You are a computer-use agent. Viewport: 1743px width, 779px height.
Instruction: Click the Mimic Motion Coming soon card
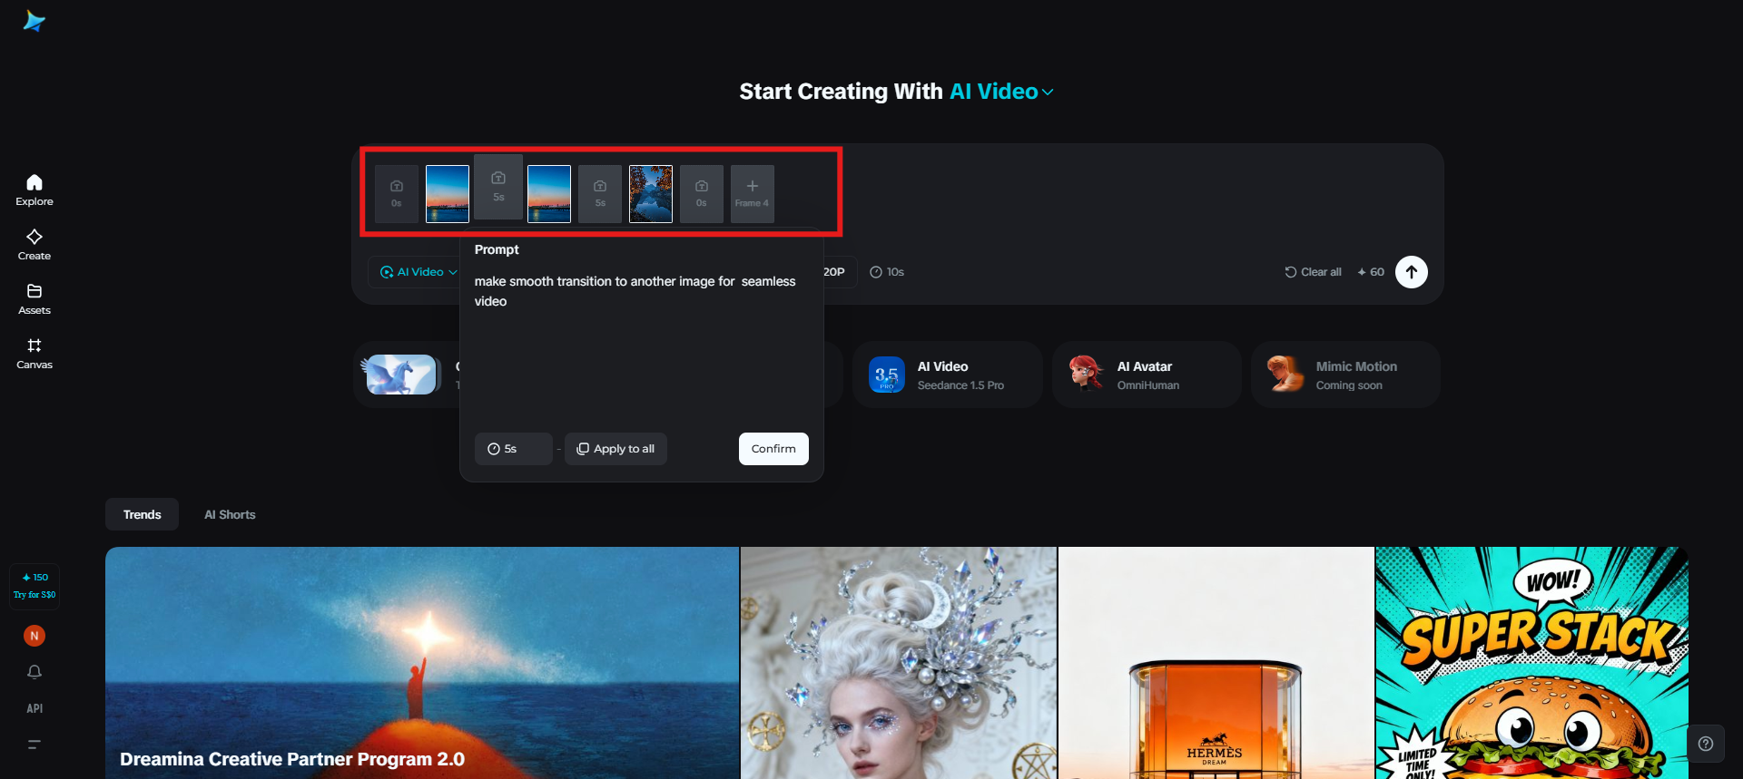click(x=1345, y=375)
